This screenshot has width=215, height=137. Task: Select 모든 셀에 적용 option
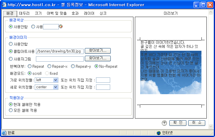[x=11, y=111]
